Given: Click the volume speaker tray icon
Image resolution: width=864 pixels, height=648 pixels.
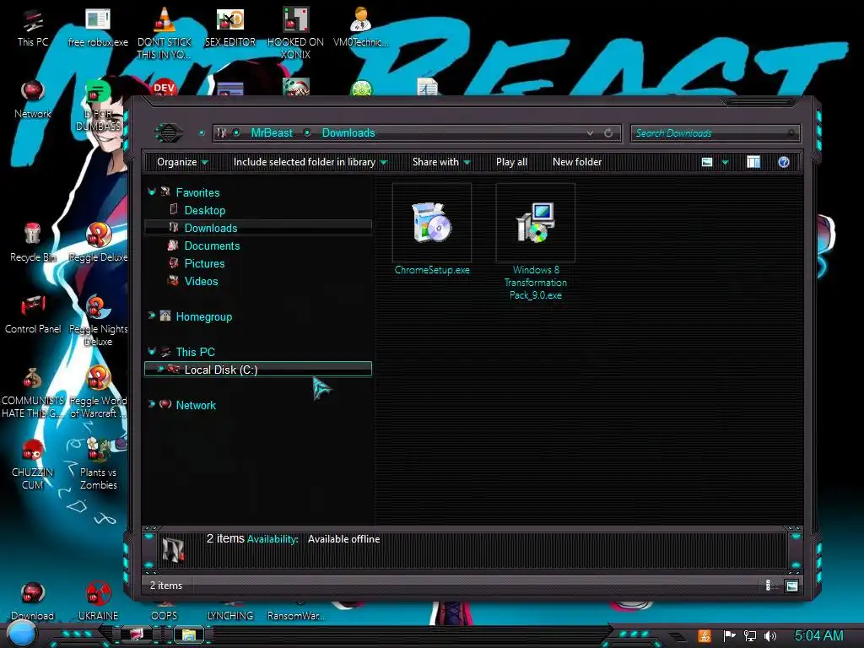Looking at the screenshot, I should click(769, 636).
